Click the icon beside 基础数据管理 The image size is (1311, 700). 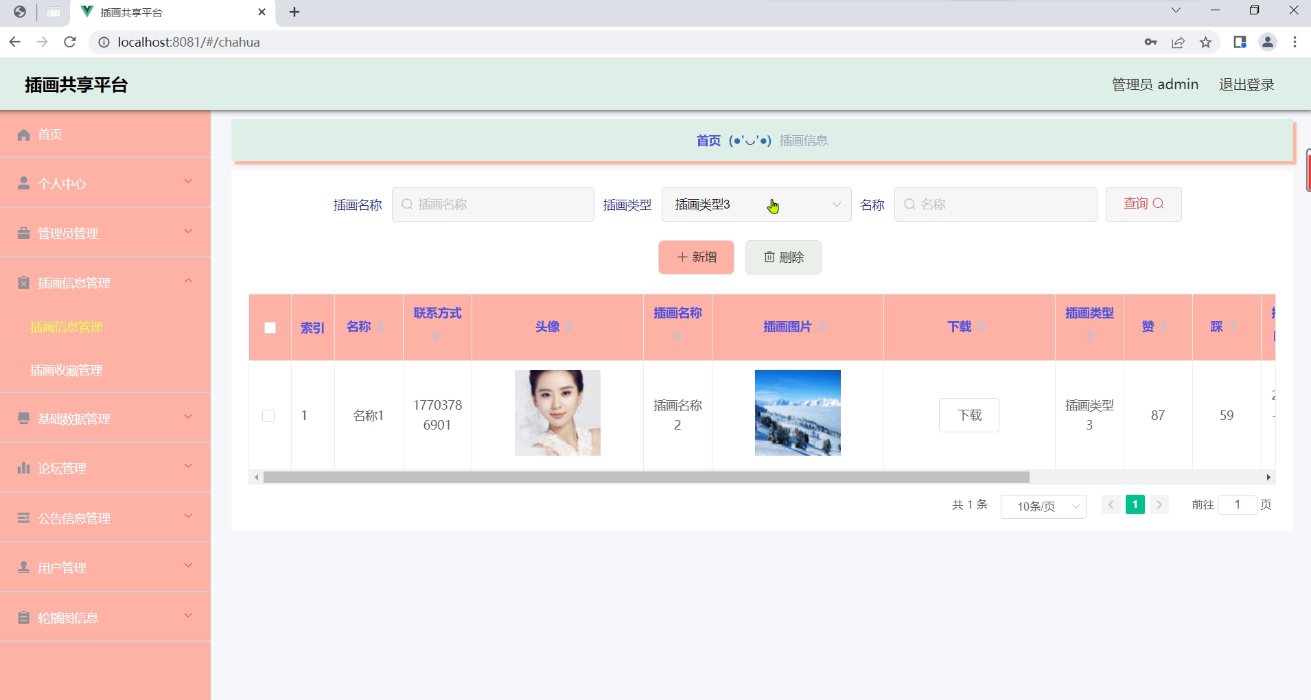coord(23,419)
